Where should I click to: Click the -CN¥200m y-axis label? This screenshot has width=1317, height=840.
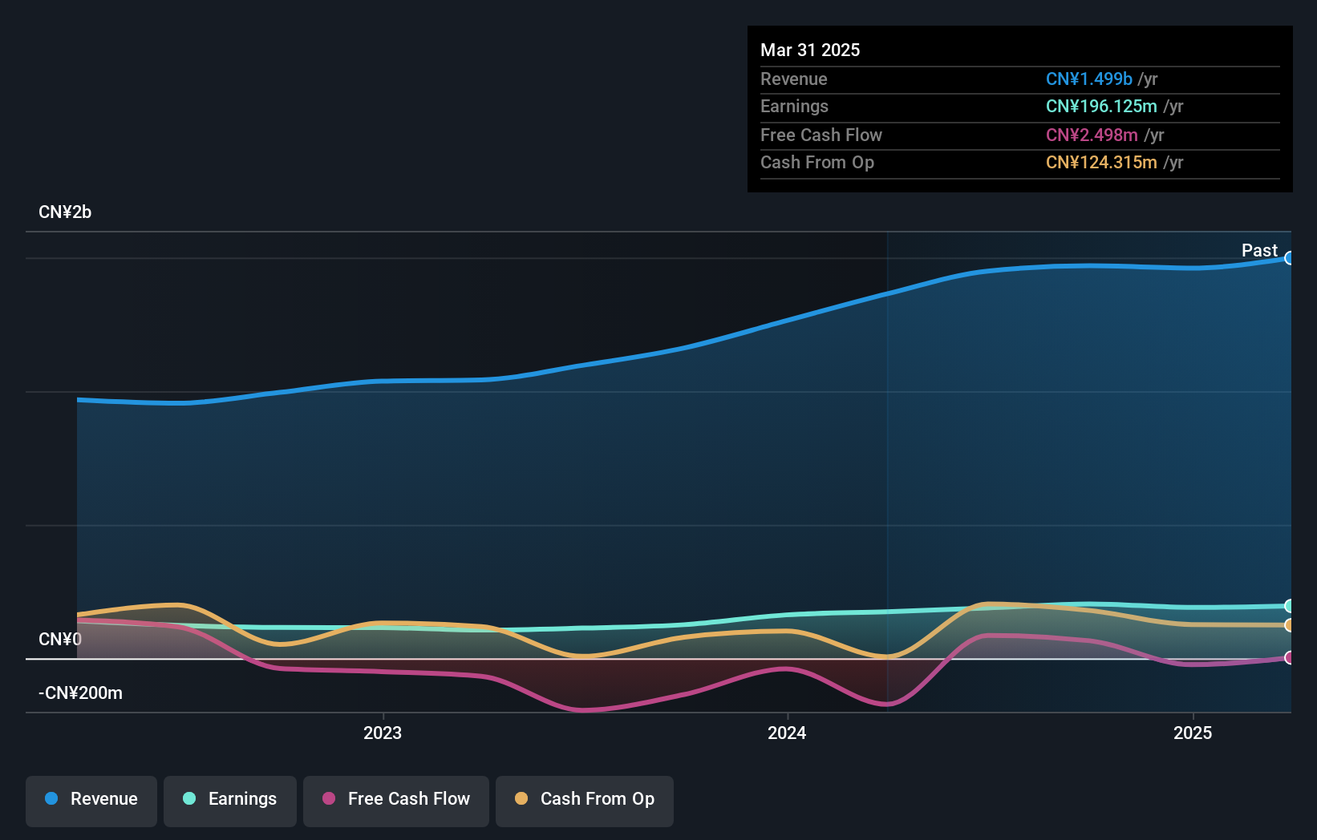[80, 693]
